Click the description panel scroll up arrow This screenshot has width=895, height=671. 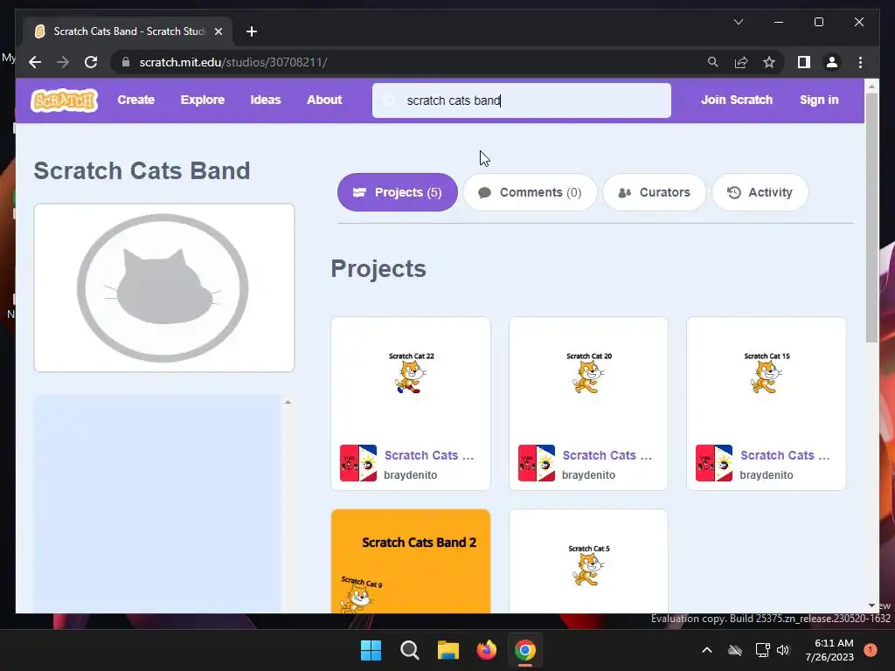pyautogui.click(x=288, y=402)
